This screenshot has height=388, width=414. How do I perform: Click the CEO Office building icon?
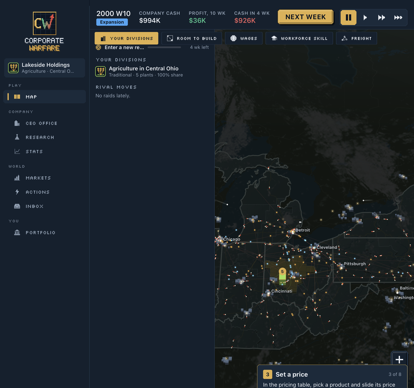(x=17, y=123)
